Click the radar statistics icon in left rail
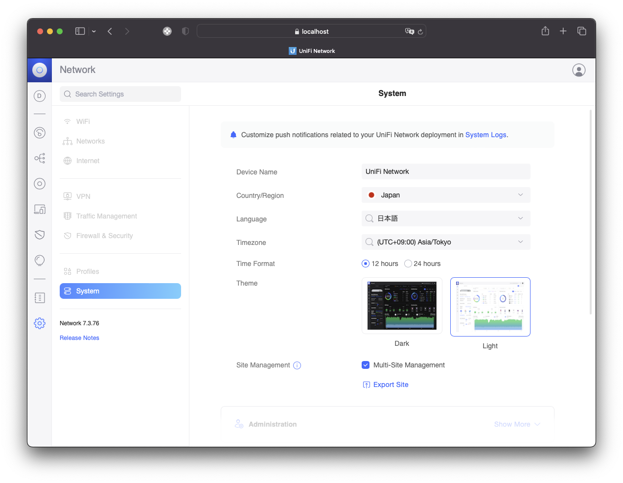 click(x=40, y=133)
